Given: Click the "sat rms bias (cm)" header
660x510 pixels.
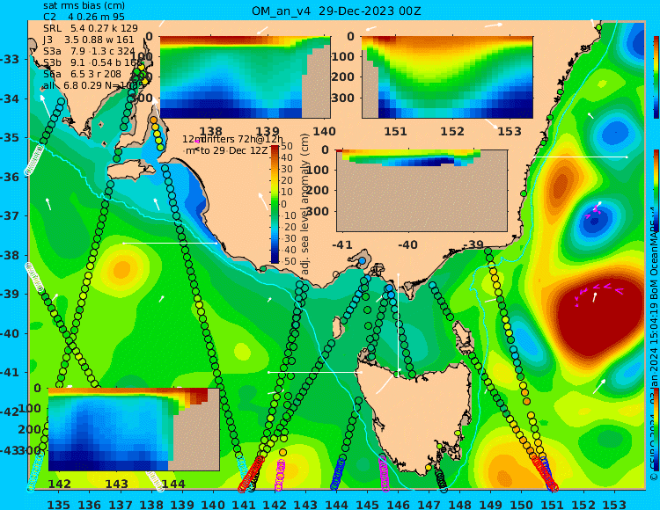Looking at the screenshot, I should tap(84, 5).
